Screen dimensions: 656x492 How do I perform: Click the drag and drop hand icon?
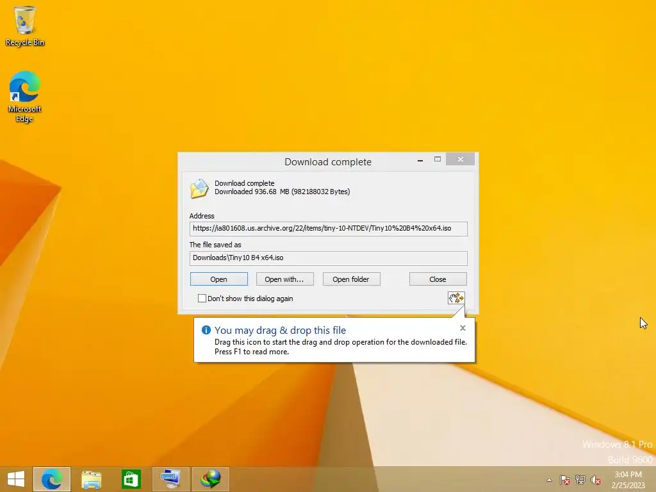click(x=456, y=298)
